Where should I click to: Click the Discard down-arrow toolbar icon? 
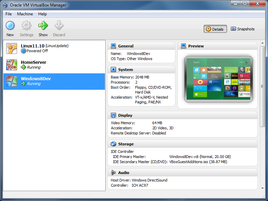click(x=59, y=26)
